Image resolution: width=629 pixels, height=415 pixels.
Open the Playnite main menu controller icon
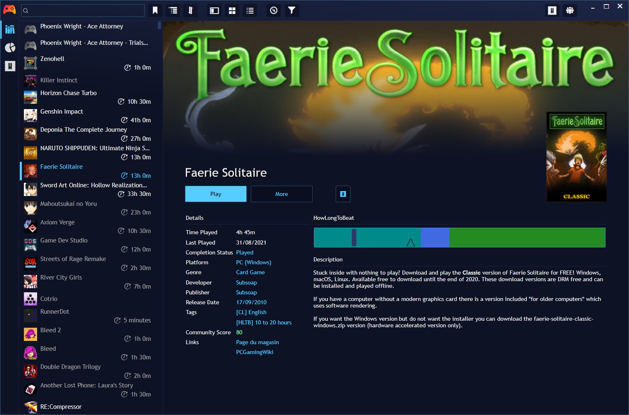(x=9, y=10)
